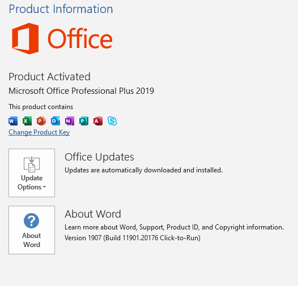Click 'Learn more about Word, Support' description
This screenshot has width=298, height=286.
click(174, 227)
